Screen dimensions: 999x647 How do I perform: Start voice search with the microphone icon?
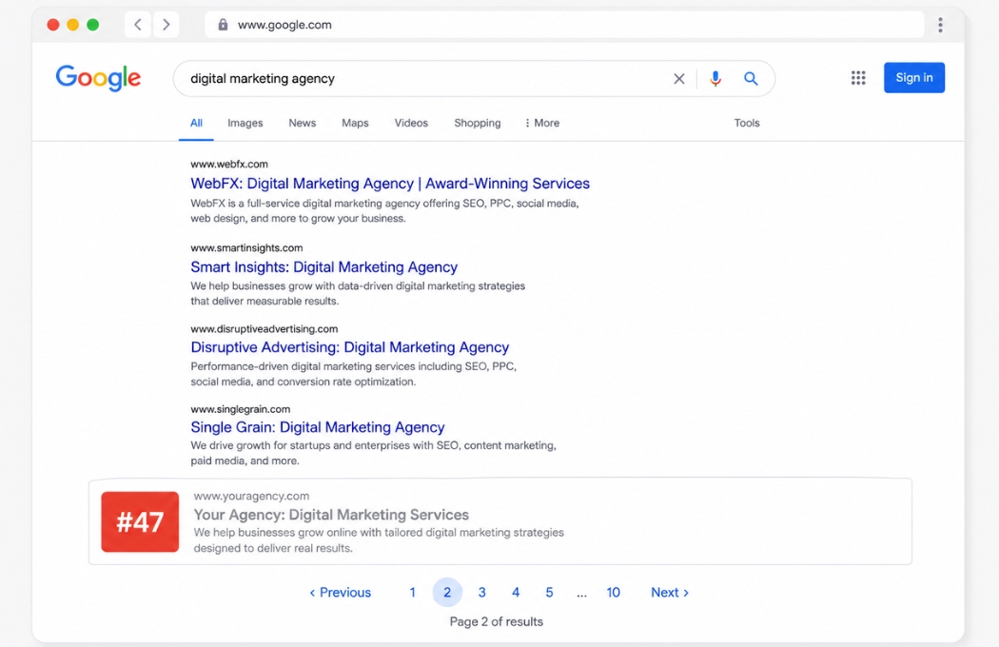click(x=715, y=78)
